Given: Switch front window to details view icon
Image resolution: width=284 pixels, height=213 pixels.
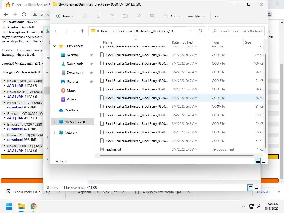Looking at the screenshot, I should [258, 161].
